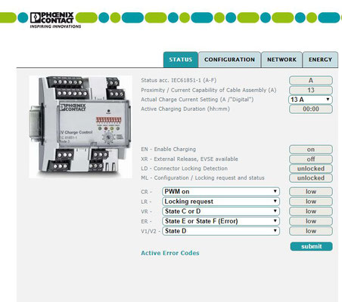342x302 pixels.
Task: Click the V1/V2 - label
Action: click(x=151, y=231)
